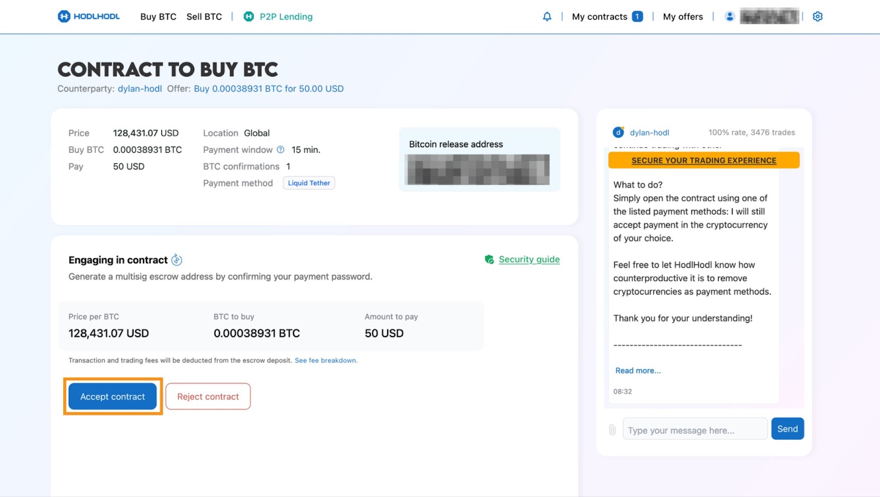
Task: Open the notifications bell
Action: coord(547,16)
